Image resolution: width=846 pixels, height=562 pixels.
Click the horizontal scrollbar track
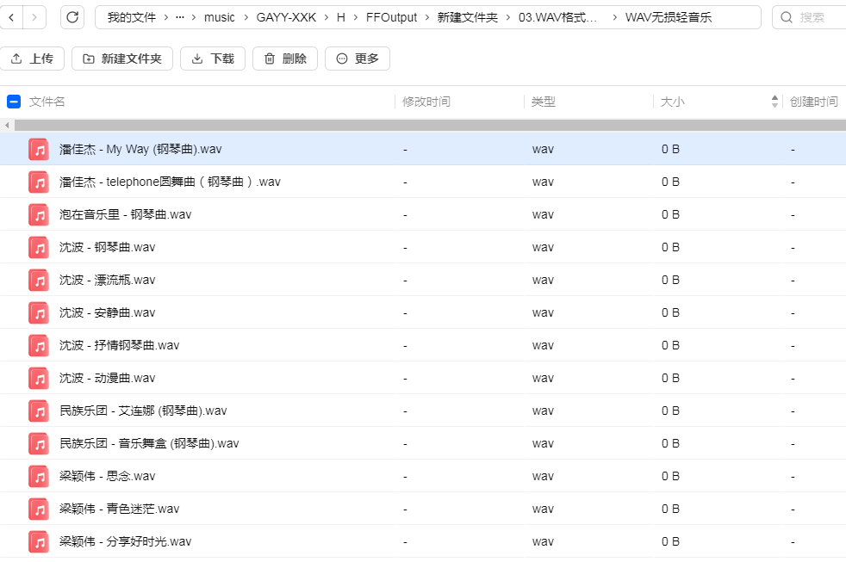point(430,126)
